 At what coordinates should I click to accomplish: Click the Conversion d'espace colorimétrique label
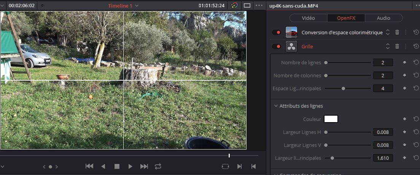click(x=342, y=32)
